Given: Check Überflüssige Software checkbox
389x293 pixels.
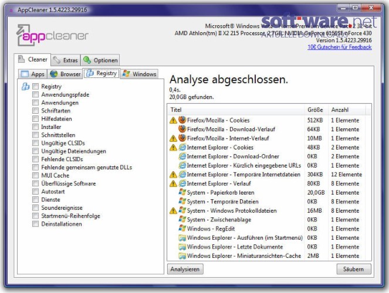Looking at the screenshot, I should click(36, 183).
